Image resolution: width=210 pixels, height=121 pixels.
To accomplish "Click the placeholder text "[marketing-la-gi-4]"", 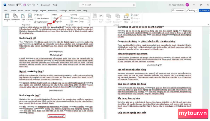I will pyautogui.click(x=154, y=65).
